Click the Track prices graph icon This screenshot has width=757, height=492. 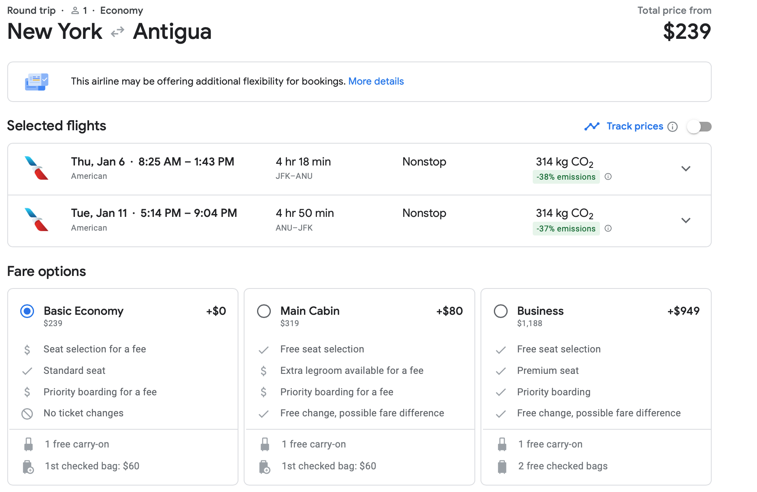tap(592, 127)
